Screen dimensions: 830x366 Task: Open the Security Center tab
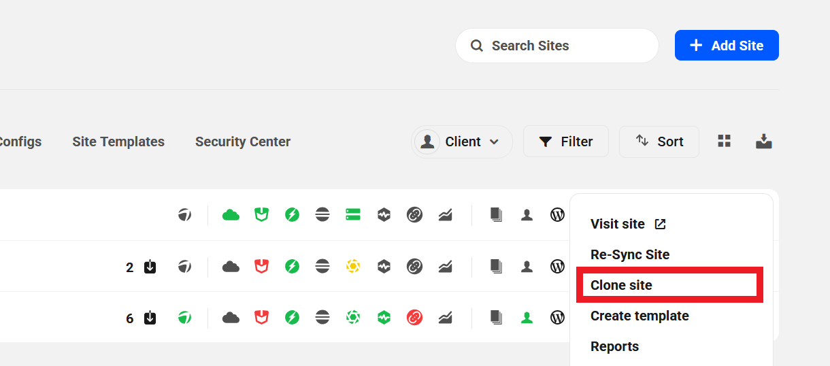point(243,142)
